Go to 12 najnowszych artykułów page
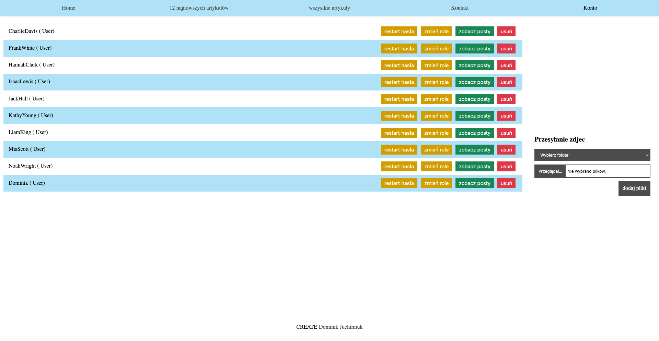Image resolution: width=659 pixels, height=341 pixels. point(199,8)
